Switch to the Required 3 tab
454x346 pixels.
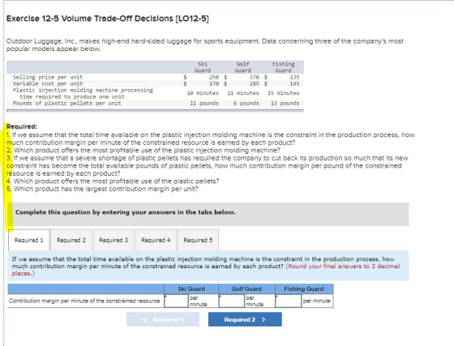(113, 240)
